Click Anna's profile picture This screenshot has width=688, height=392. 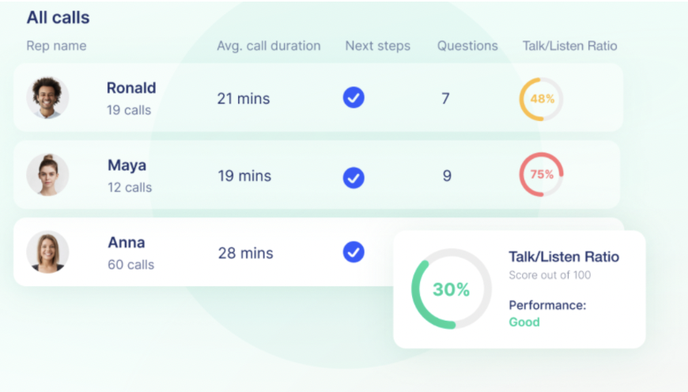coord(47,252)
